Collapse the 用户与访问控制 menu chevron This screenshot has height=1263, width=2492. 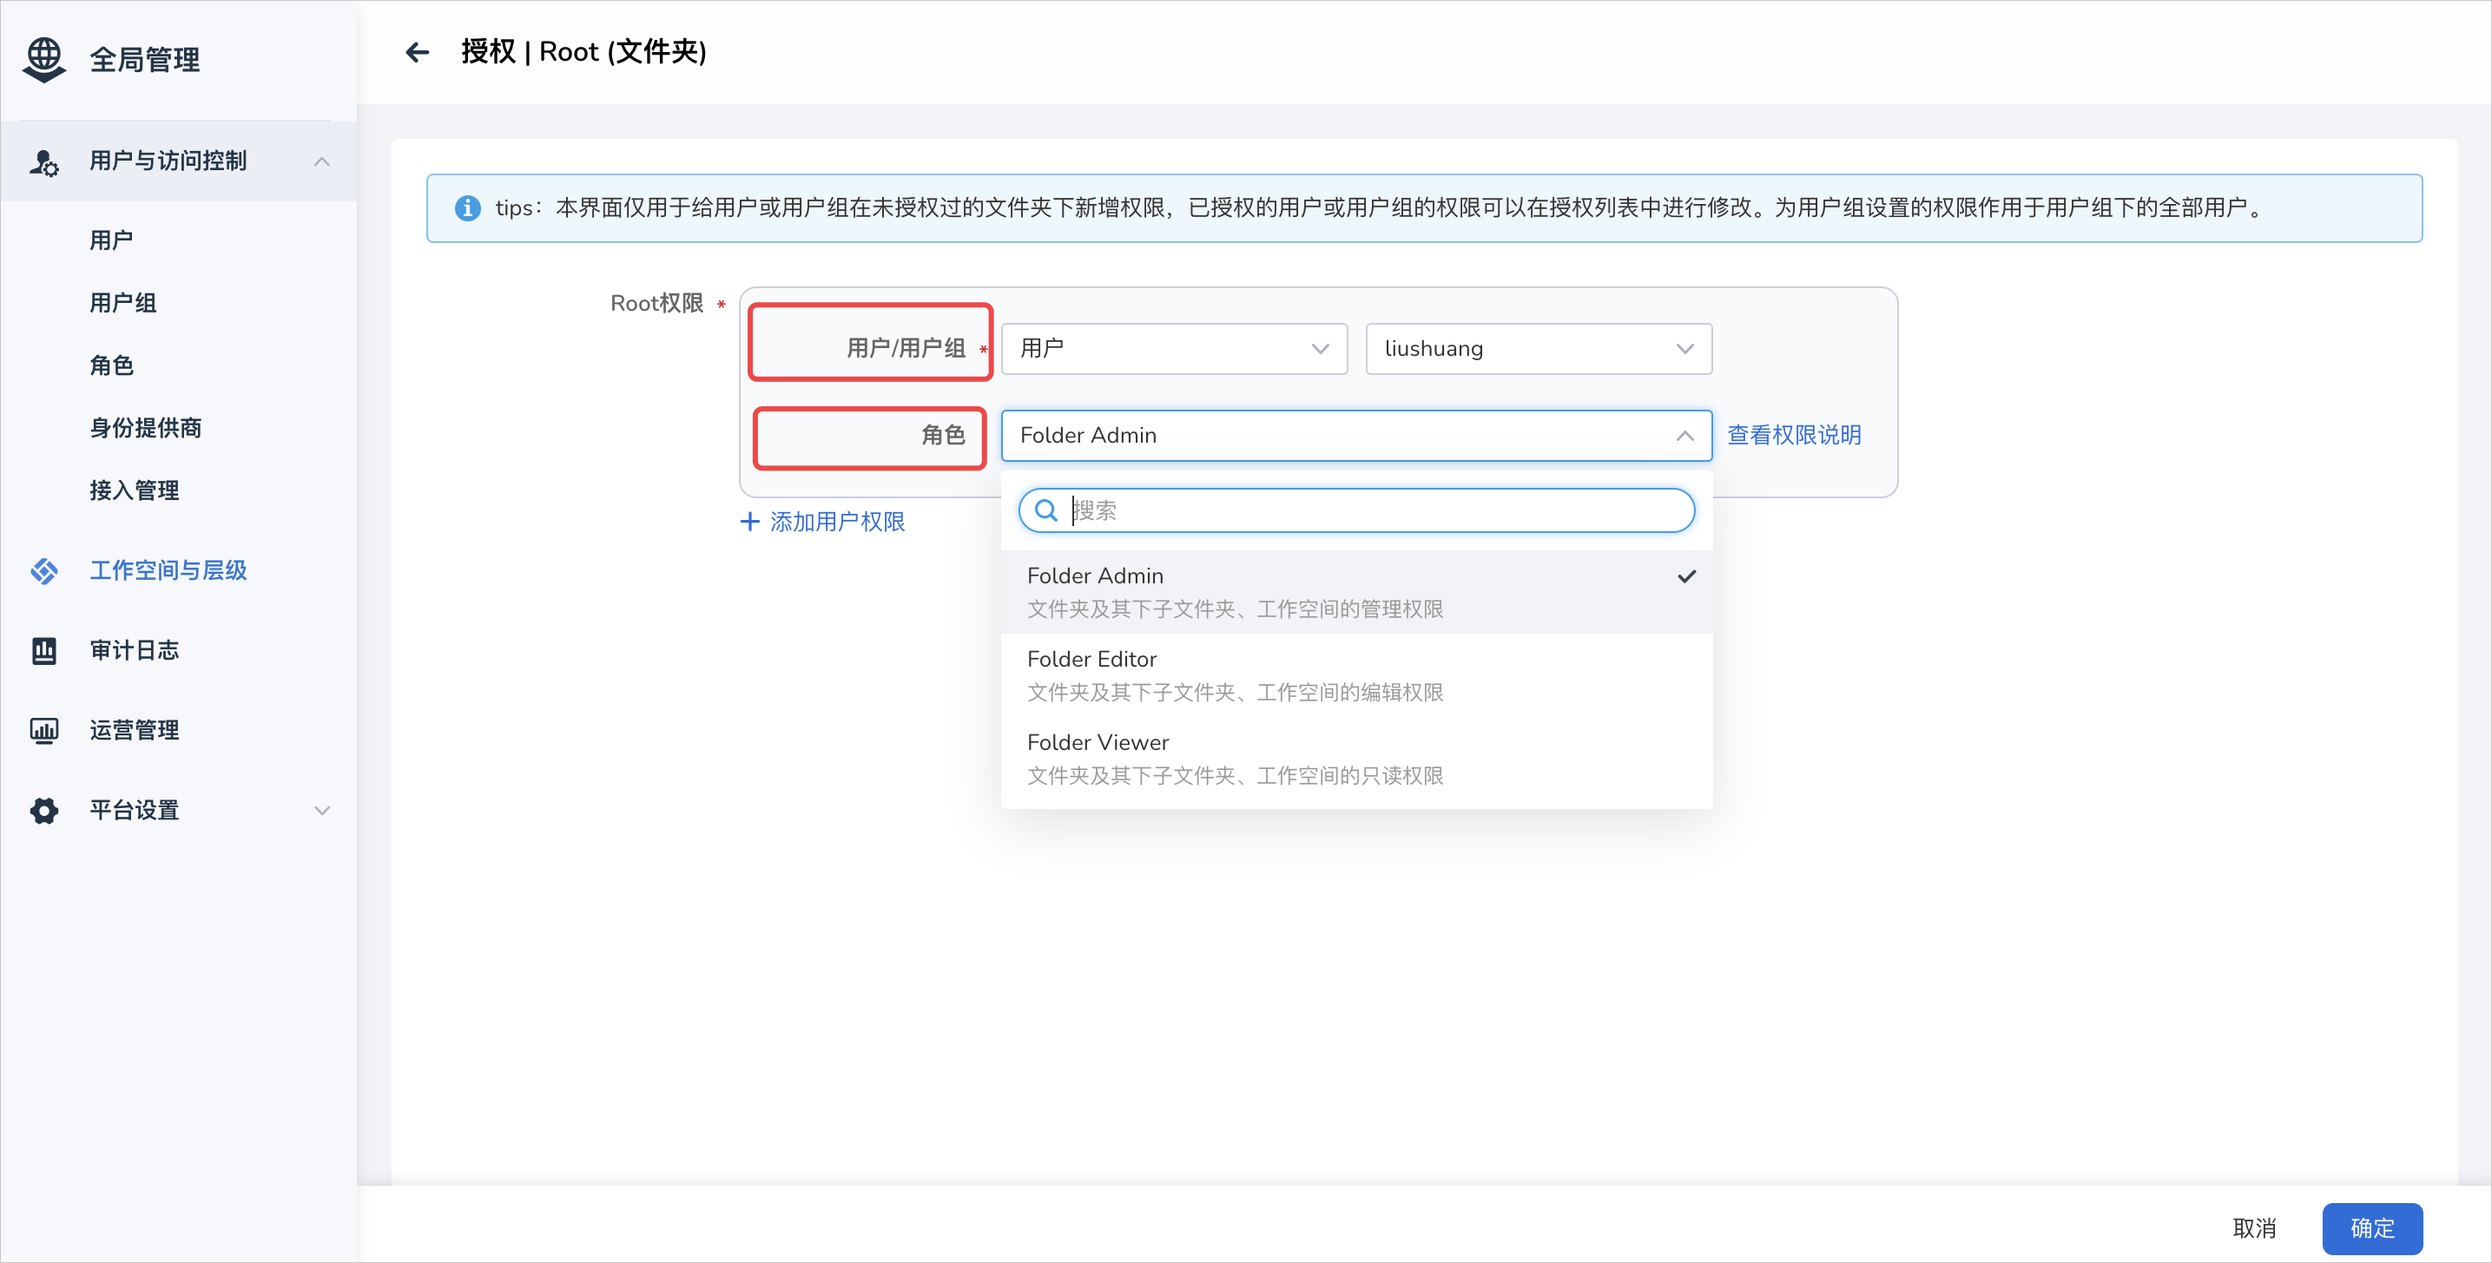pos(322,161)
